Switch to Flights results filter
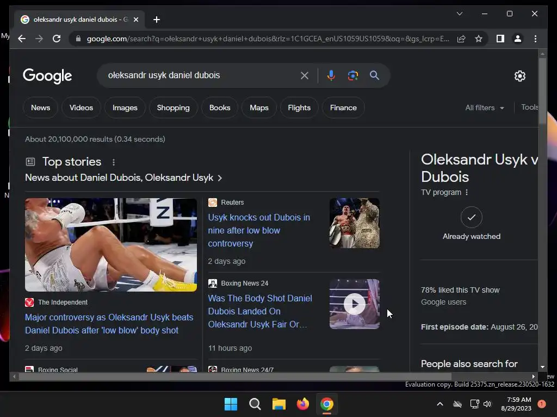This screenshot has width=557, height=417. coord(299,108)
